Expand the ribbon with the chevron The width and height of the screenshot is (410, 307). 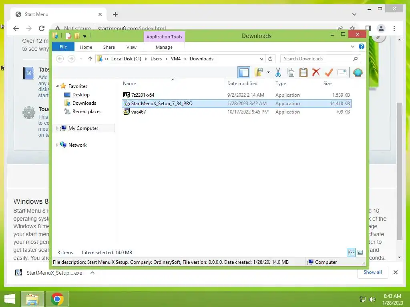[x=352, y=46]
